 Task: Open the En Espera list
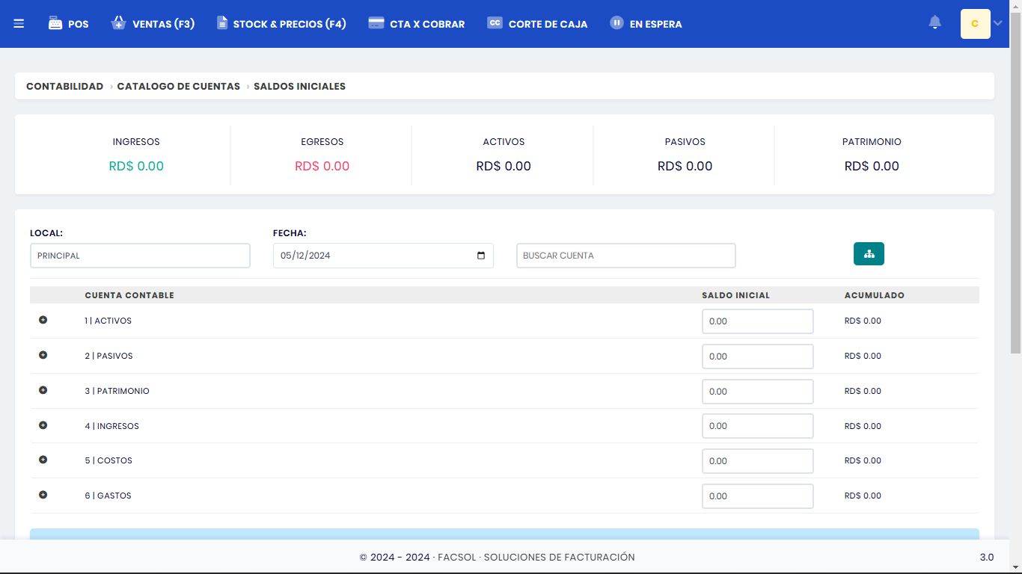click(x=646, y=24)
